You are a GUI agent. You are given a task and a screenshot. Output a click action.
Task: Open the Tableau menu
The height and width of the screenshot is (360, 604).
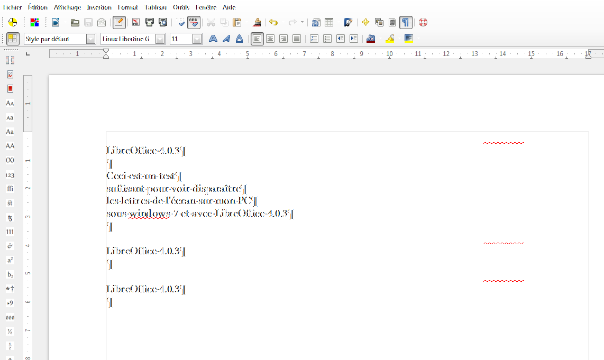pos(155,7)
